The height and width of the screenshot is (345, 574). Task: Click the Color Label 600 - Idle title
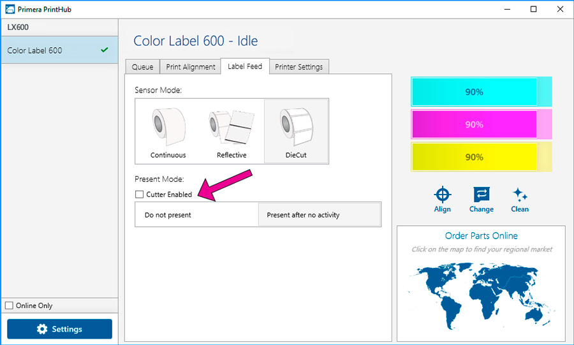point(196,41)
